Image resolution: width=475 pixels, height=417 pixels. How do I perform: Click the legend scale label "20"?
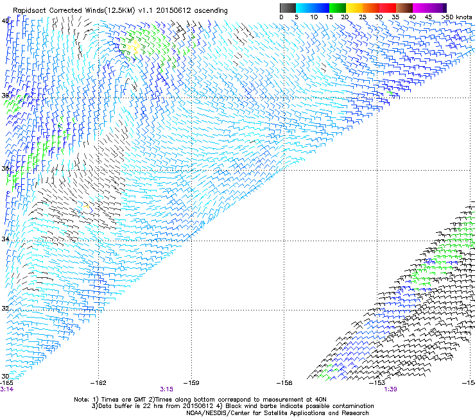pos(345,17)
